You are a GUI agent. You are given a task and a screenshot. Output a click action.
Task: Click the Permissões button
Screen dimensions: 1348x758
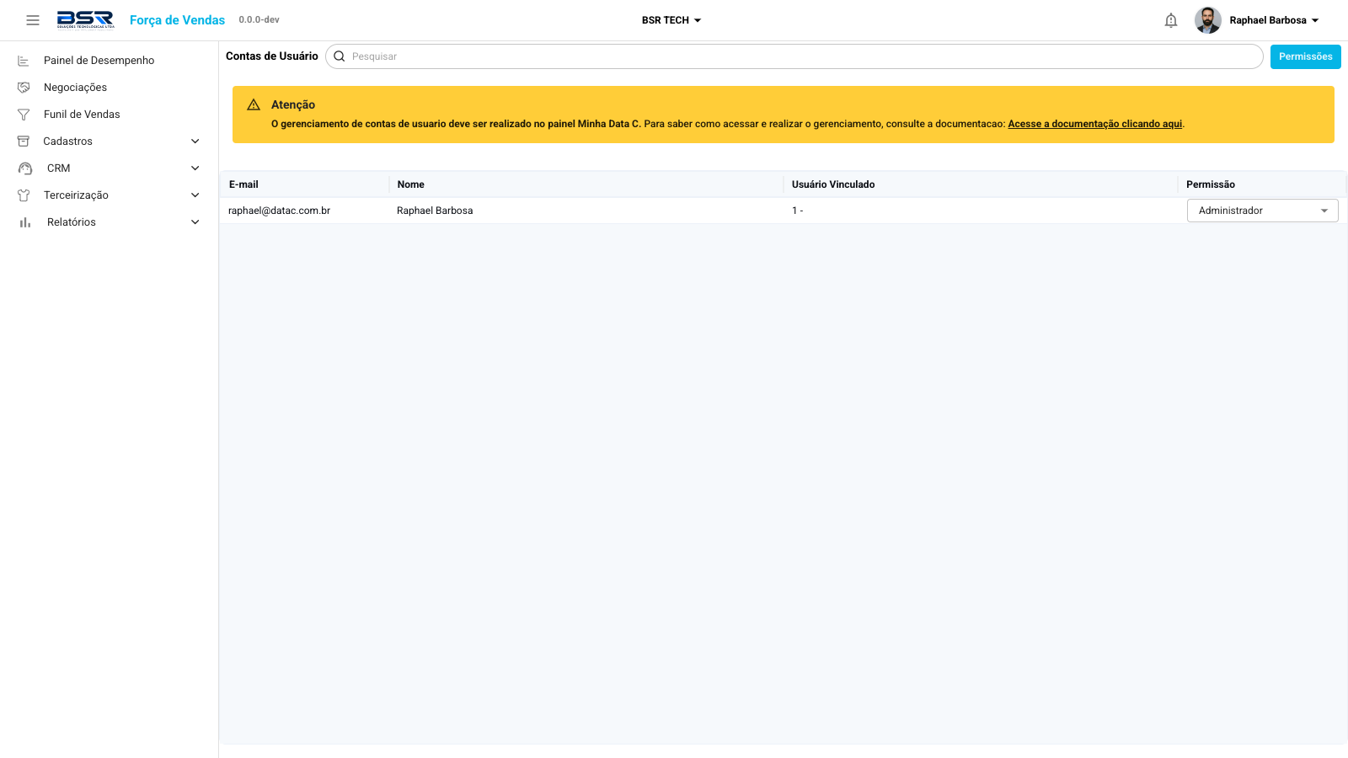pyautogui.click(x=1305, y=56)
